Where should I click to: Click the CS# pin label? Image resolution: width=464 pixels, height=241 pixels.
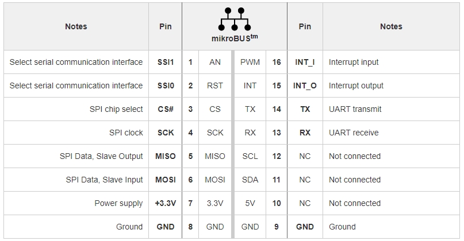tap(166, 109)
